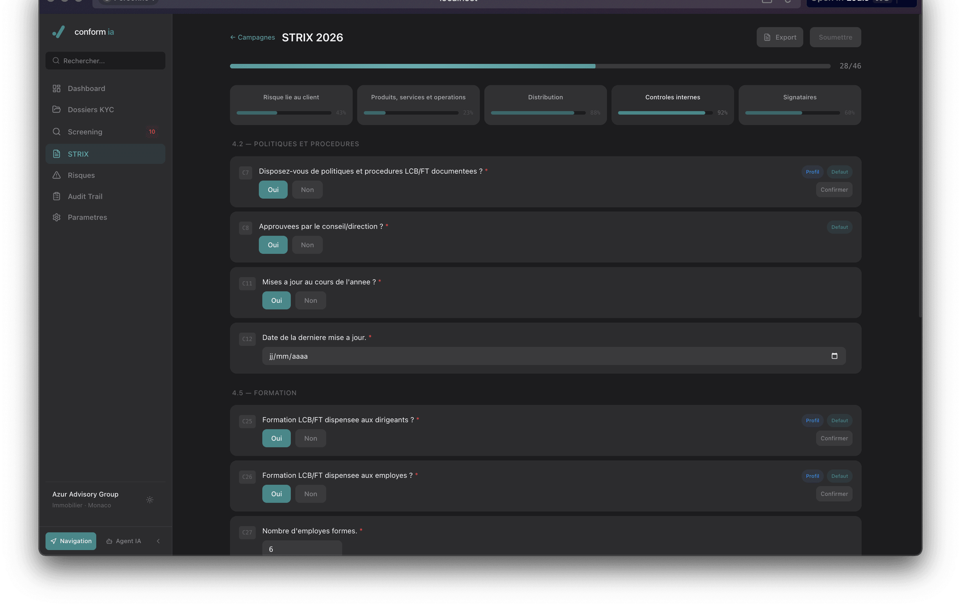The width and height of the screenshot is (961, 607).
Task: Click the Dossiers KYC folder icon
Action: [57, 109]
